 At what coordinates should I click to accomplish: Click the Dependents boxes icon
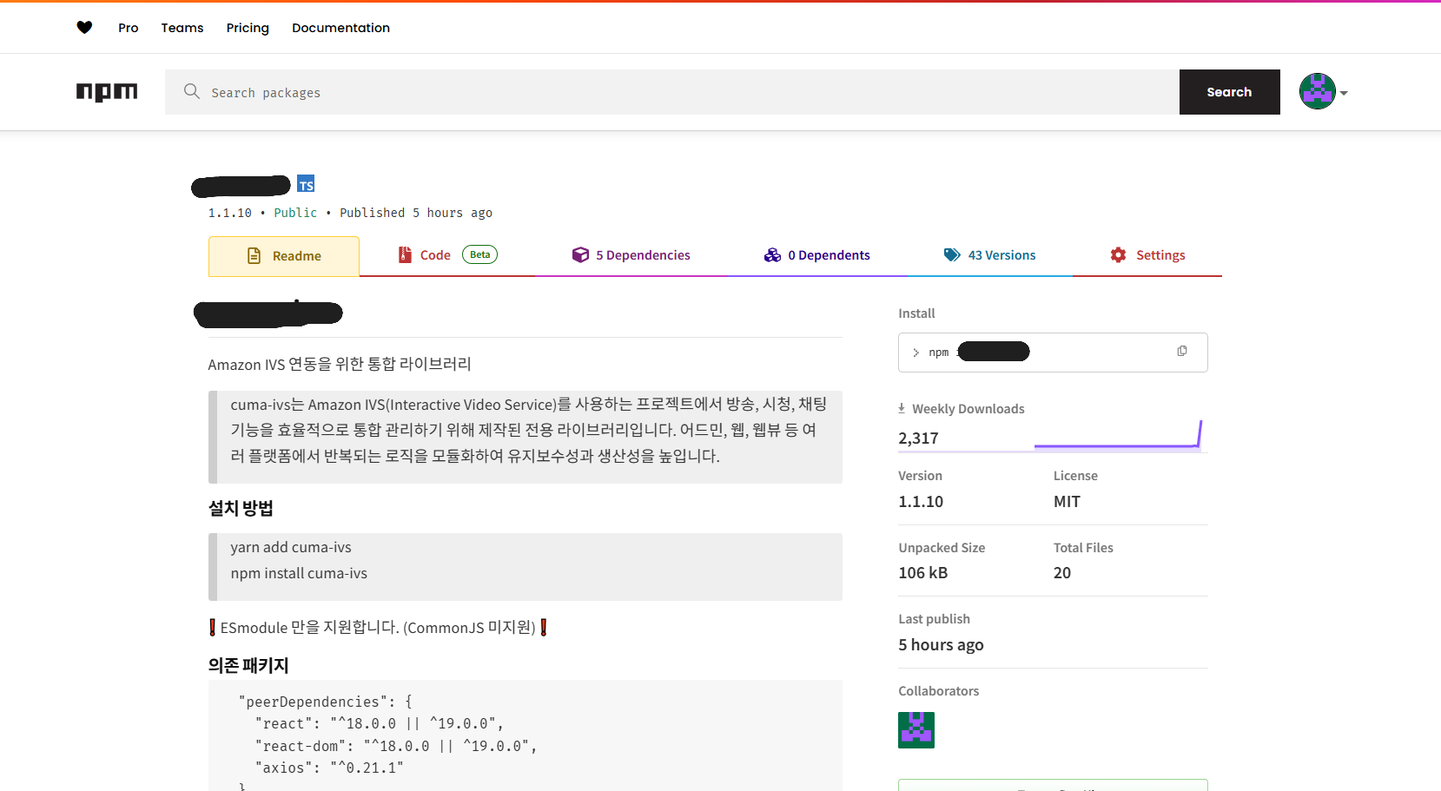pos(773,254)
